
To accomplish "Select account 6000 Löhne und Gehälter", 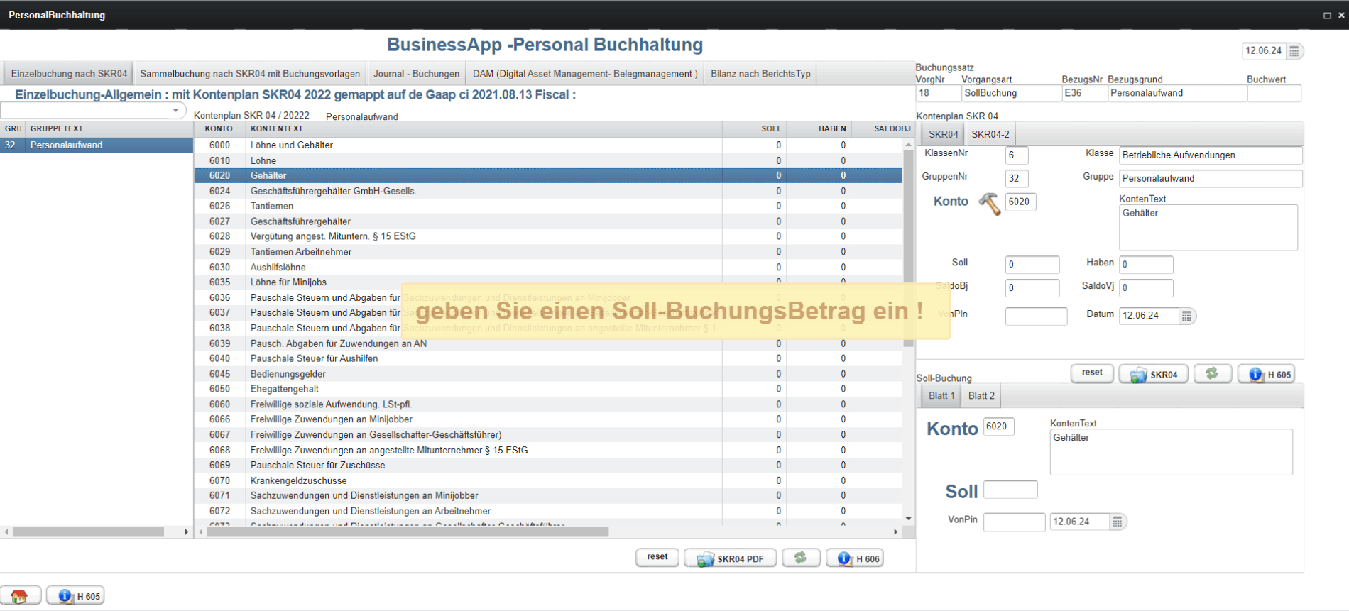I will (548, 145).
